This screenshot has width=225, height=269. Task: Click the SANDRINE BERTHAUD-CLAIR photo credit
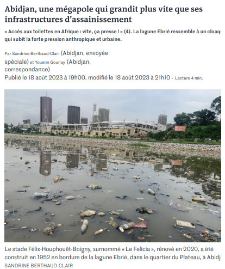[x=39, y=265]
